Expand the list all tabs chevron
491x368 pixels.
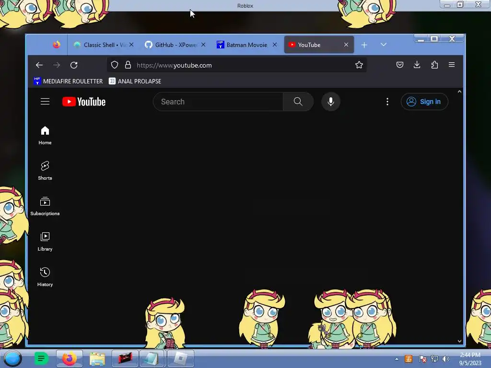(383, 45)
